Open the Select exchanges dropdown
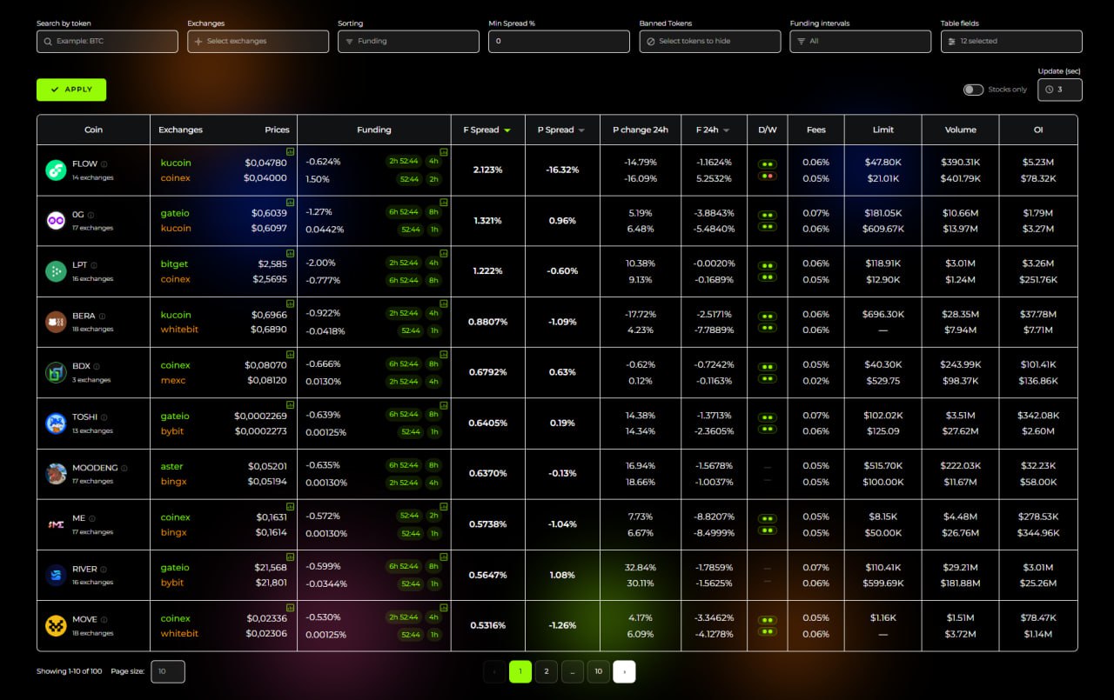Image resolution: width=1114 pixels, height=700 pixels. tap(258, 41)
